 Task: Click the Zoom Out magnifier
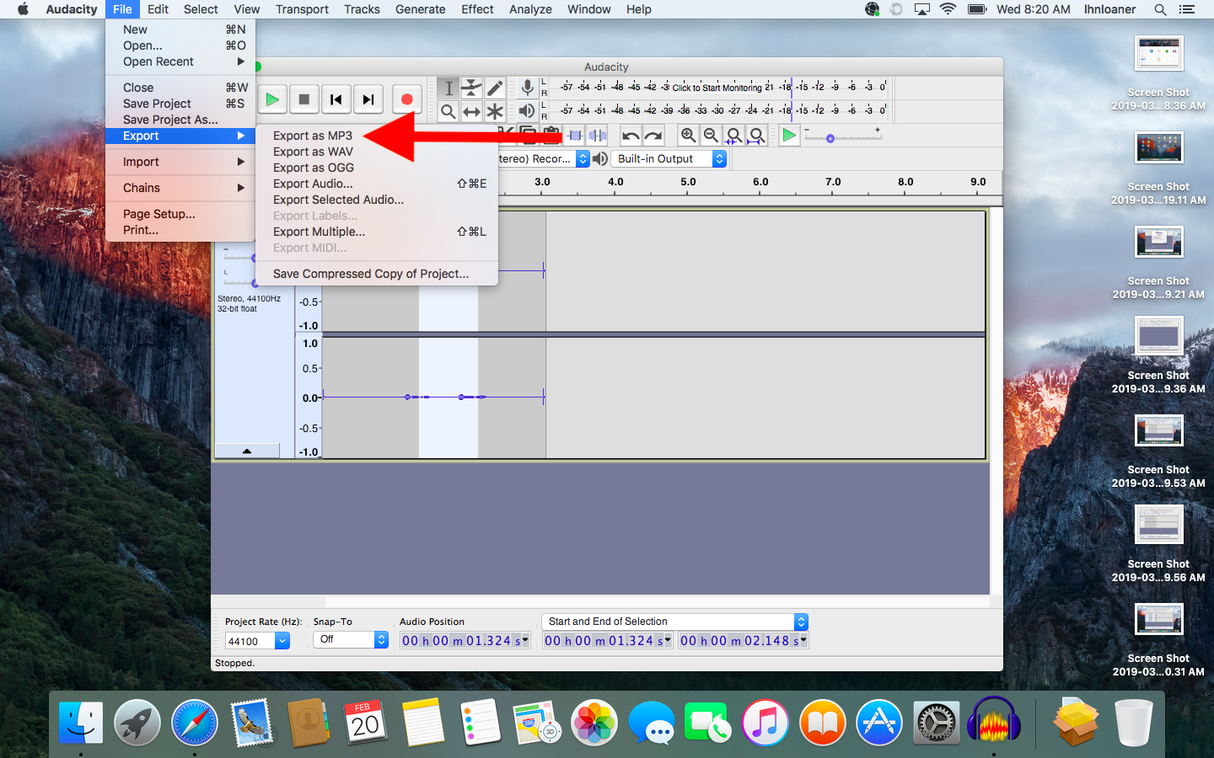pos(712,135)
